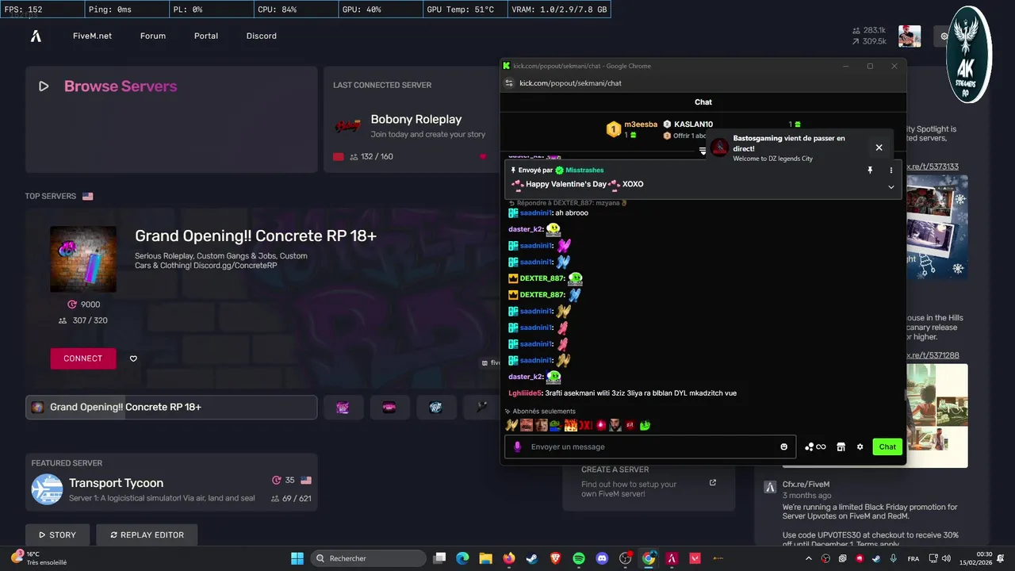Select the purple second top server icon
1015x571 pixels.
click(x=343, y=408)
